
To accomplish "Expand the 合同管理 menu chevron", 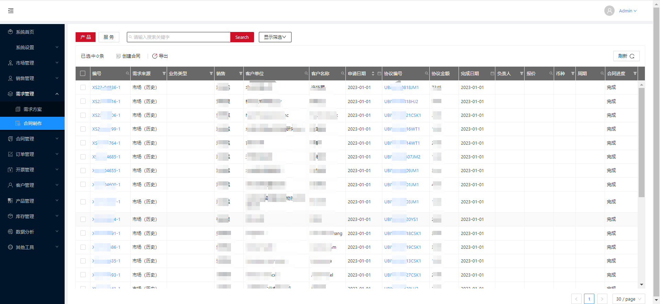I will pos(57,139).
